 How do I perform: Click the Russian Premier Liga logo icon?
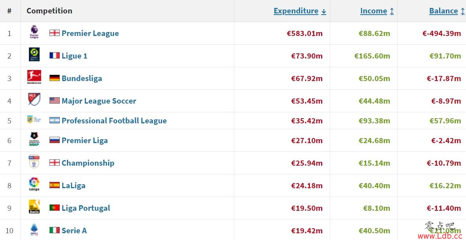click(34, 139)
